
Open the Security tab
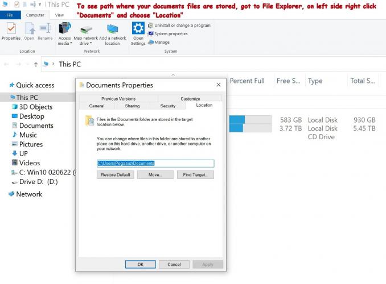(167, 106)
